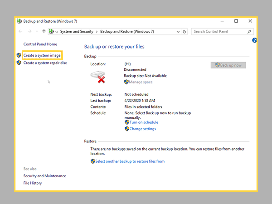Click shield icon beside Create a system repair disc

pos(19,63)
